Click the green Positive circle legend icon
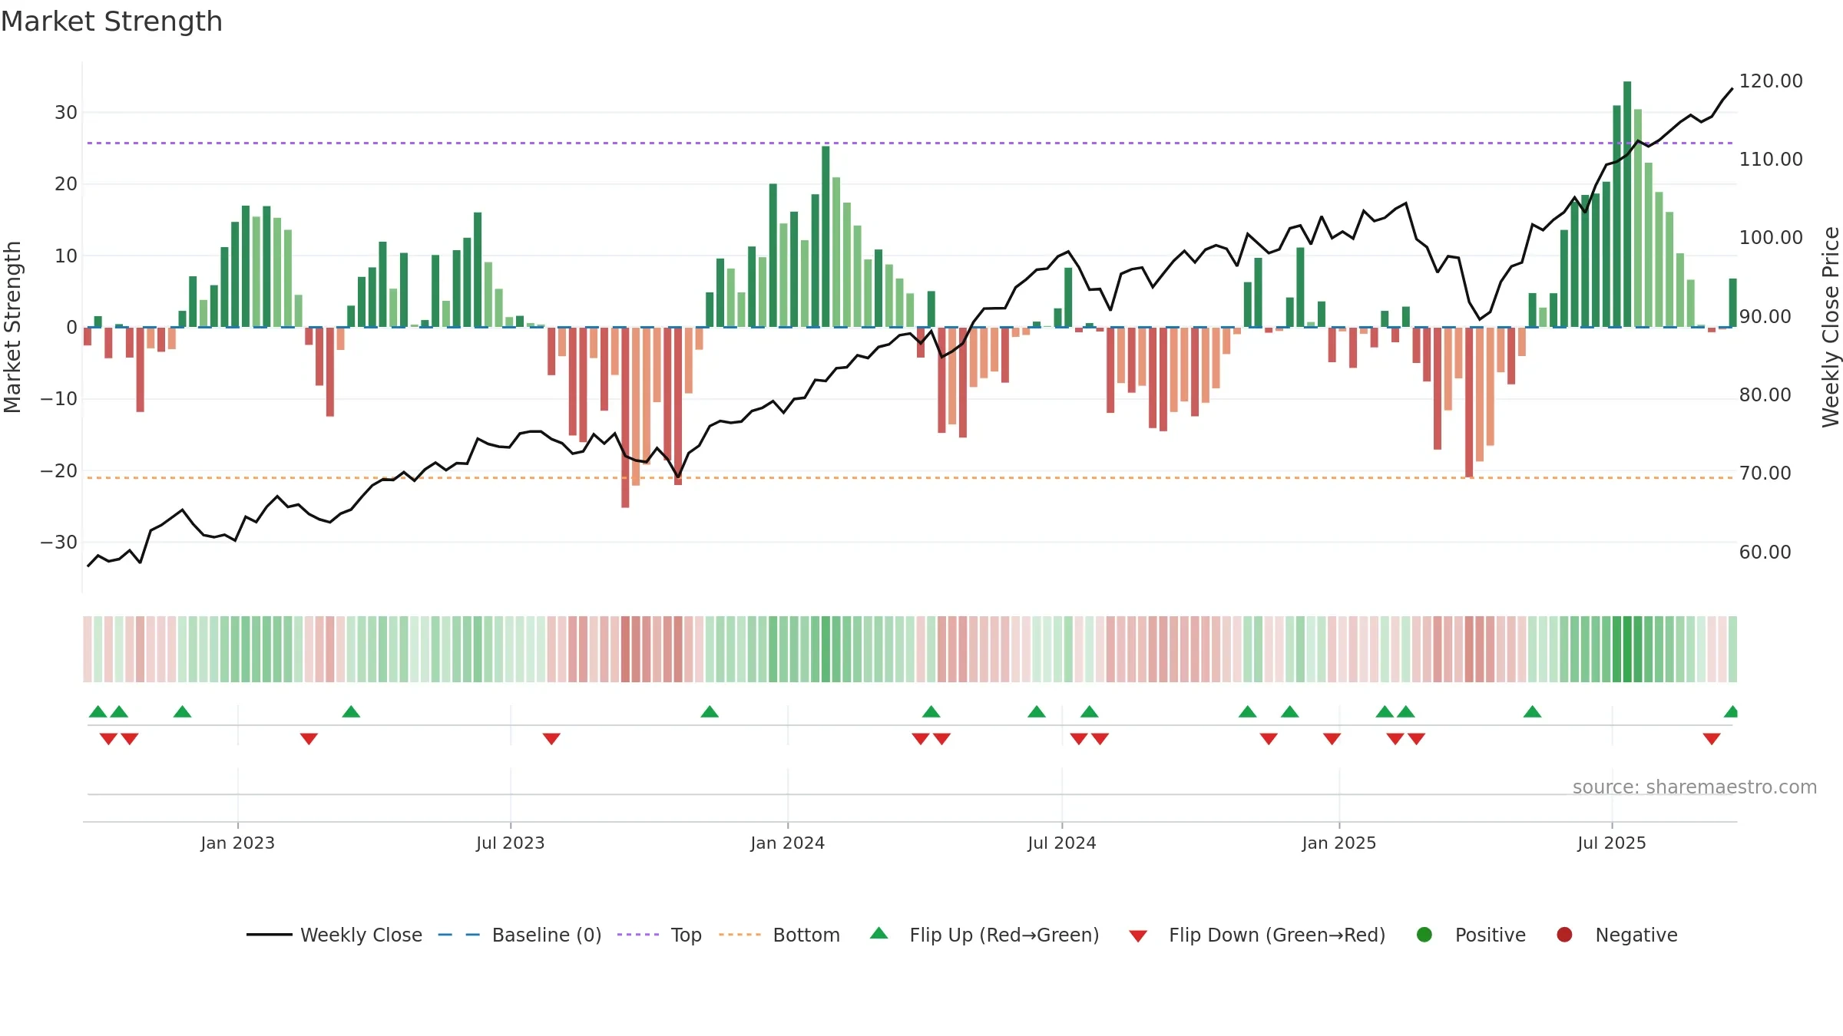The height and width of the screenshot is (1036, 1843). coord(1424,935)
